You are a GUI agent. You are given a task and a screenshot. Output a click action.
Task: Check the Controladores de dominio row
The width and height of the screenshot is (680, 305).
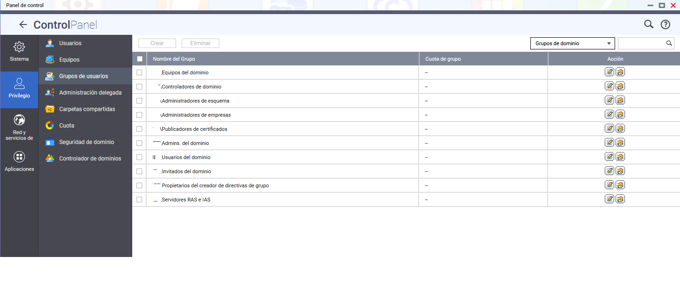[x=139, y=87]
